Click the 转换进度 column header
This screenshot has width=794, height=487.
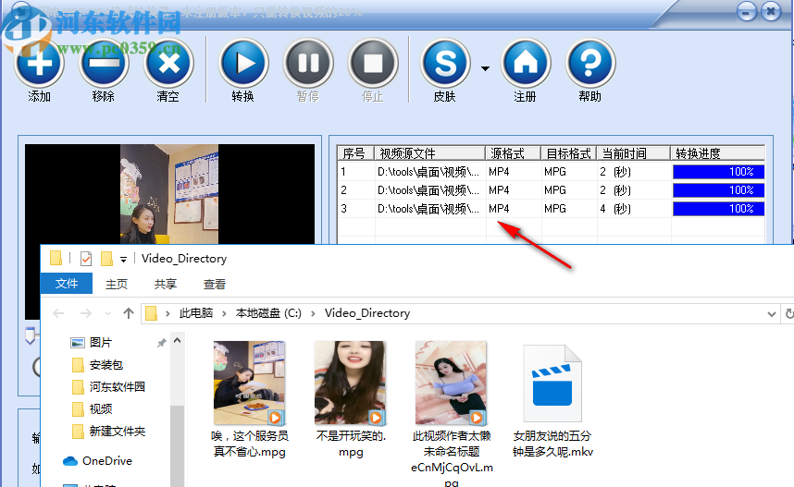(717, 153)
